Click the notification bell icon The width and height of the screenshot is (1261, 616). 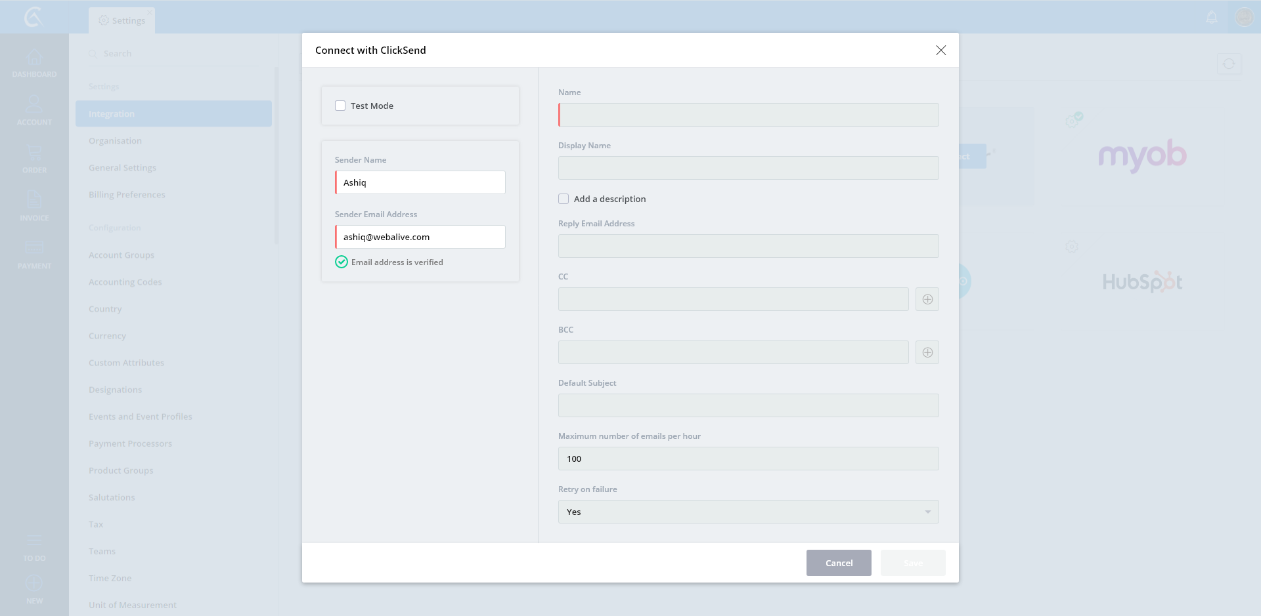(x=1212, y=17)
